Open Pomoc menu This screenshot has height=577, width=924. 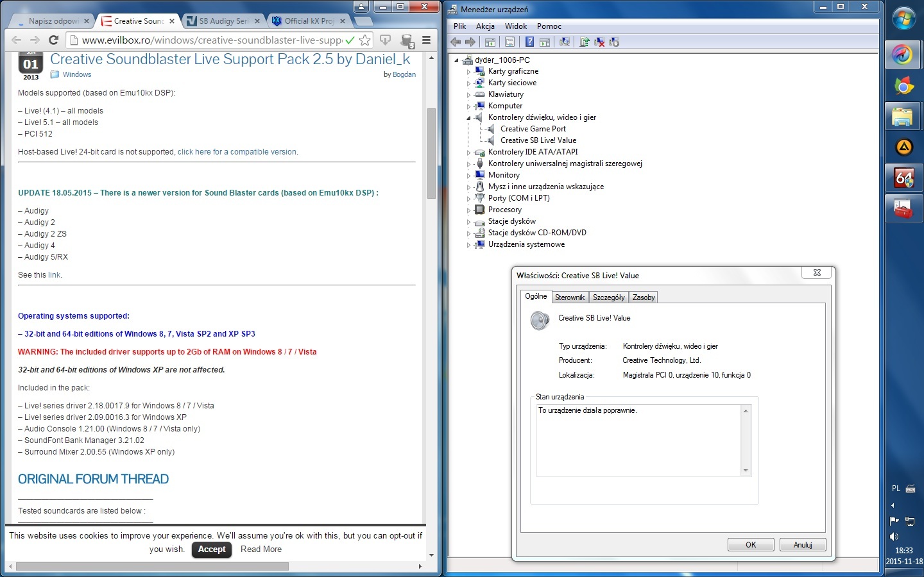point(549,26)
